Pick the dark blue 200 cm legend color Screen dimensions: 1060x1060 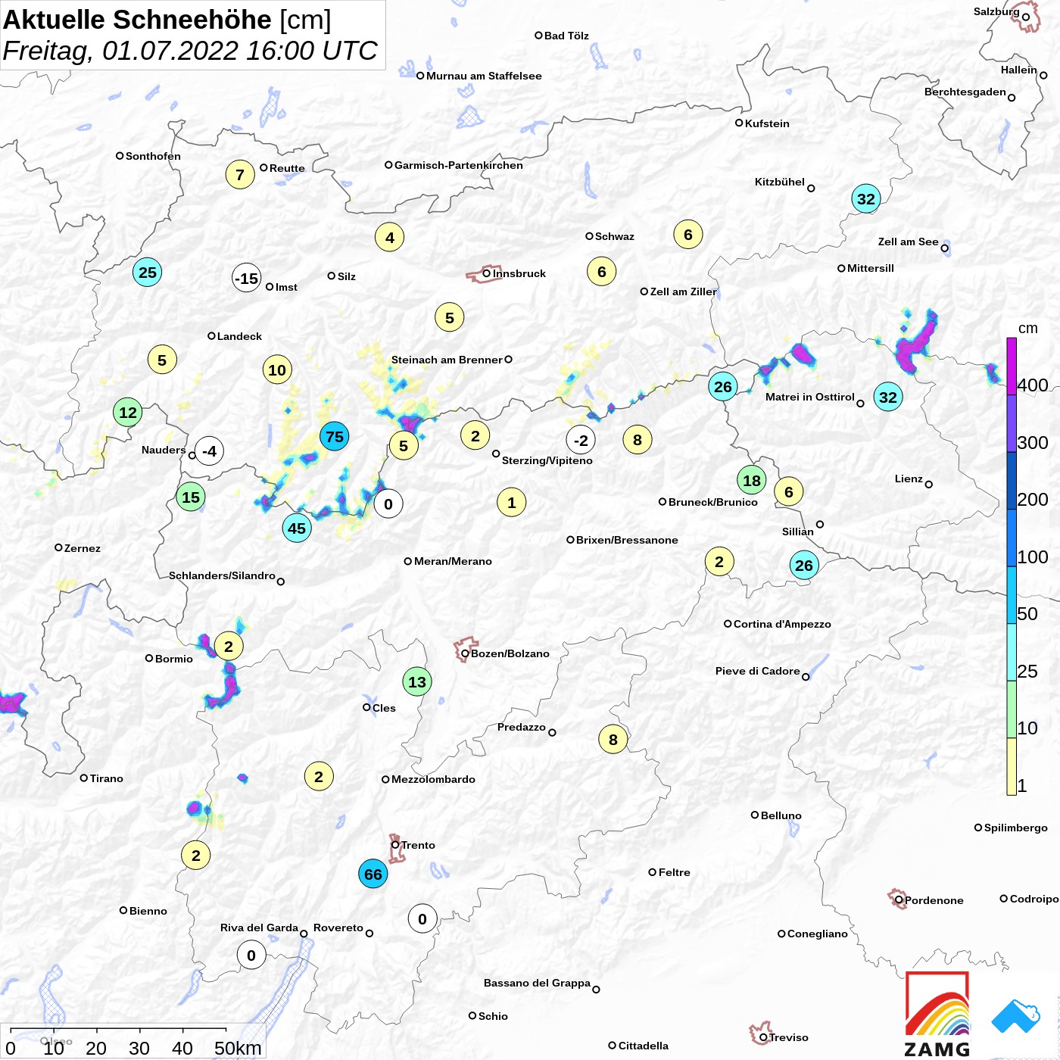[1012, 481]
